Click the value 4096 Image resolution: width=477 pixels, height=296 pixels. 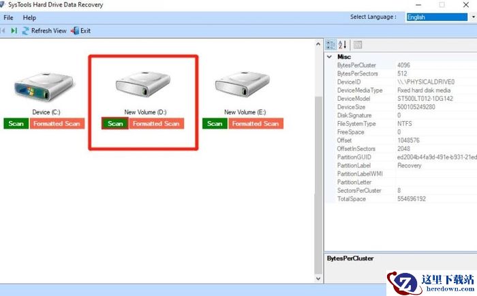[403, 65]
